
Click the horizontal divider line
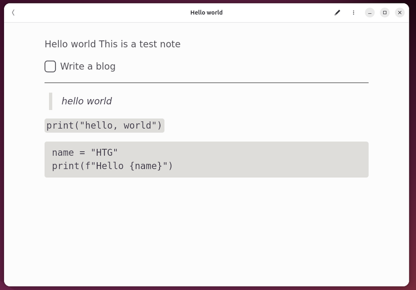[206, 82]
